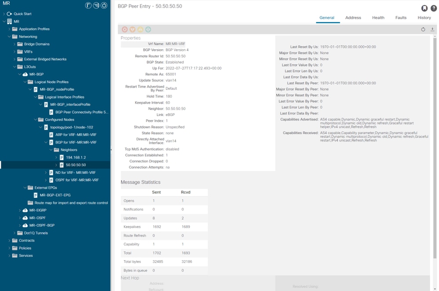Click the MR-OSPF cloud icon

(x=25, y=218)
